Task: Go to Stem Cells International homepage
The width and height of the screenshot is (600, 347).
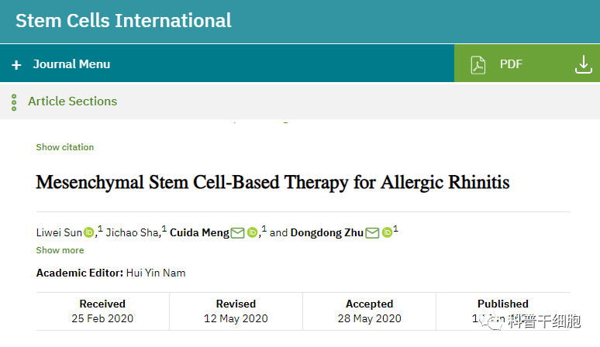Action: coord(123,20)
